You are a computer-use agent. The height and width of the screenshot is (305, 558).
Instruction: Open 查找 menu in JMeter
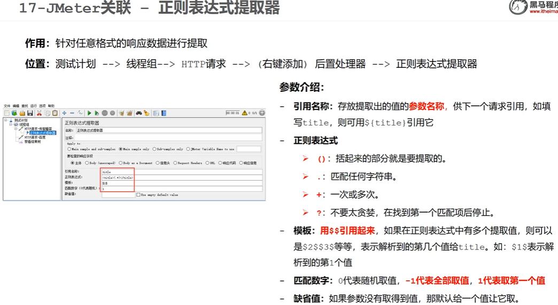click(25, 106)
